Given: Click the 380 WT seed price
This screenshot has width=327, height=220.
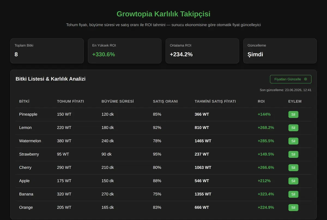Looking at the screenshot, I should [x=64, y=141].
